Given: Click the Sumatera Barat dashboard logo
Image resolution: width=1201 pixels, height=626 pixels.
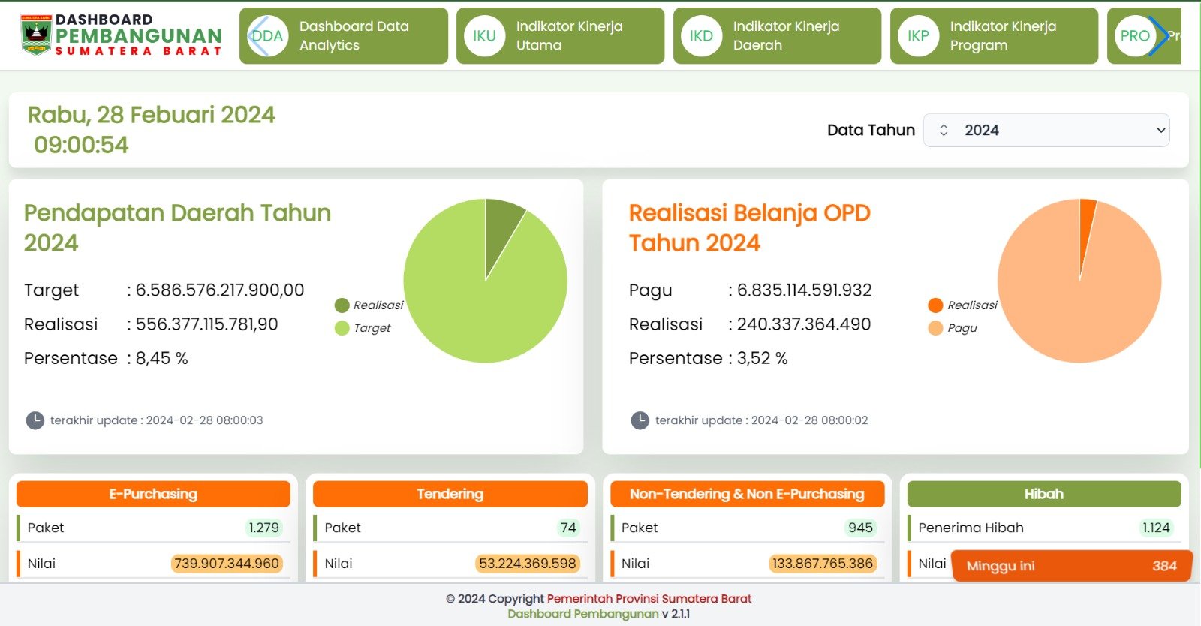Looking at the screenshot, I should pos(121,35).
